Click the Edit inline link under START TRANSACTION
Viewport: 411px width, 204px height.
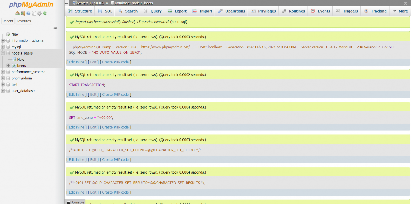(x=76, y=94)
